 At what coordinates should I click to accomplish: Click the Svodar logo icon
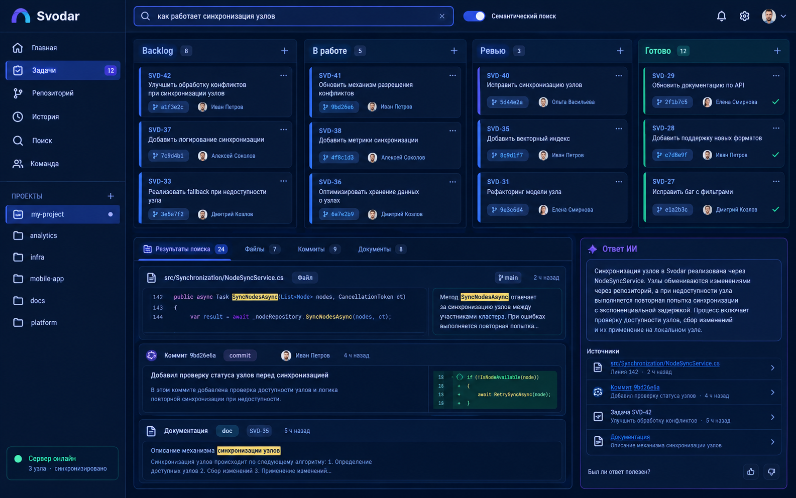point(21,16)
